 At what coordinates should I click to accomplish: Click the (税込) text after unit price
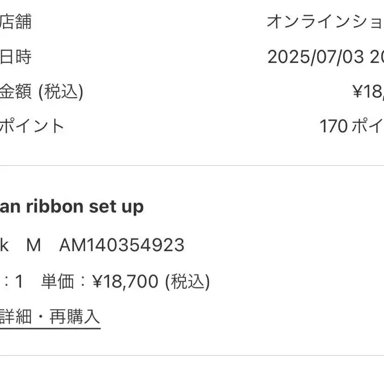pyautogui.click(x=188, y=282)
